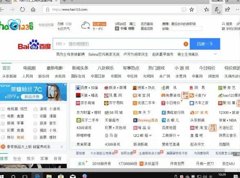Open 哔哩哔哩 link
This screenshot has width=240, height=178.
click(83, 135)
